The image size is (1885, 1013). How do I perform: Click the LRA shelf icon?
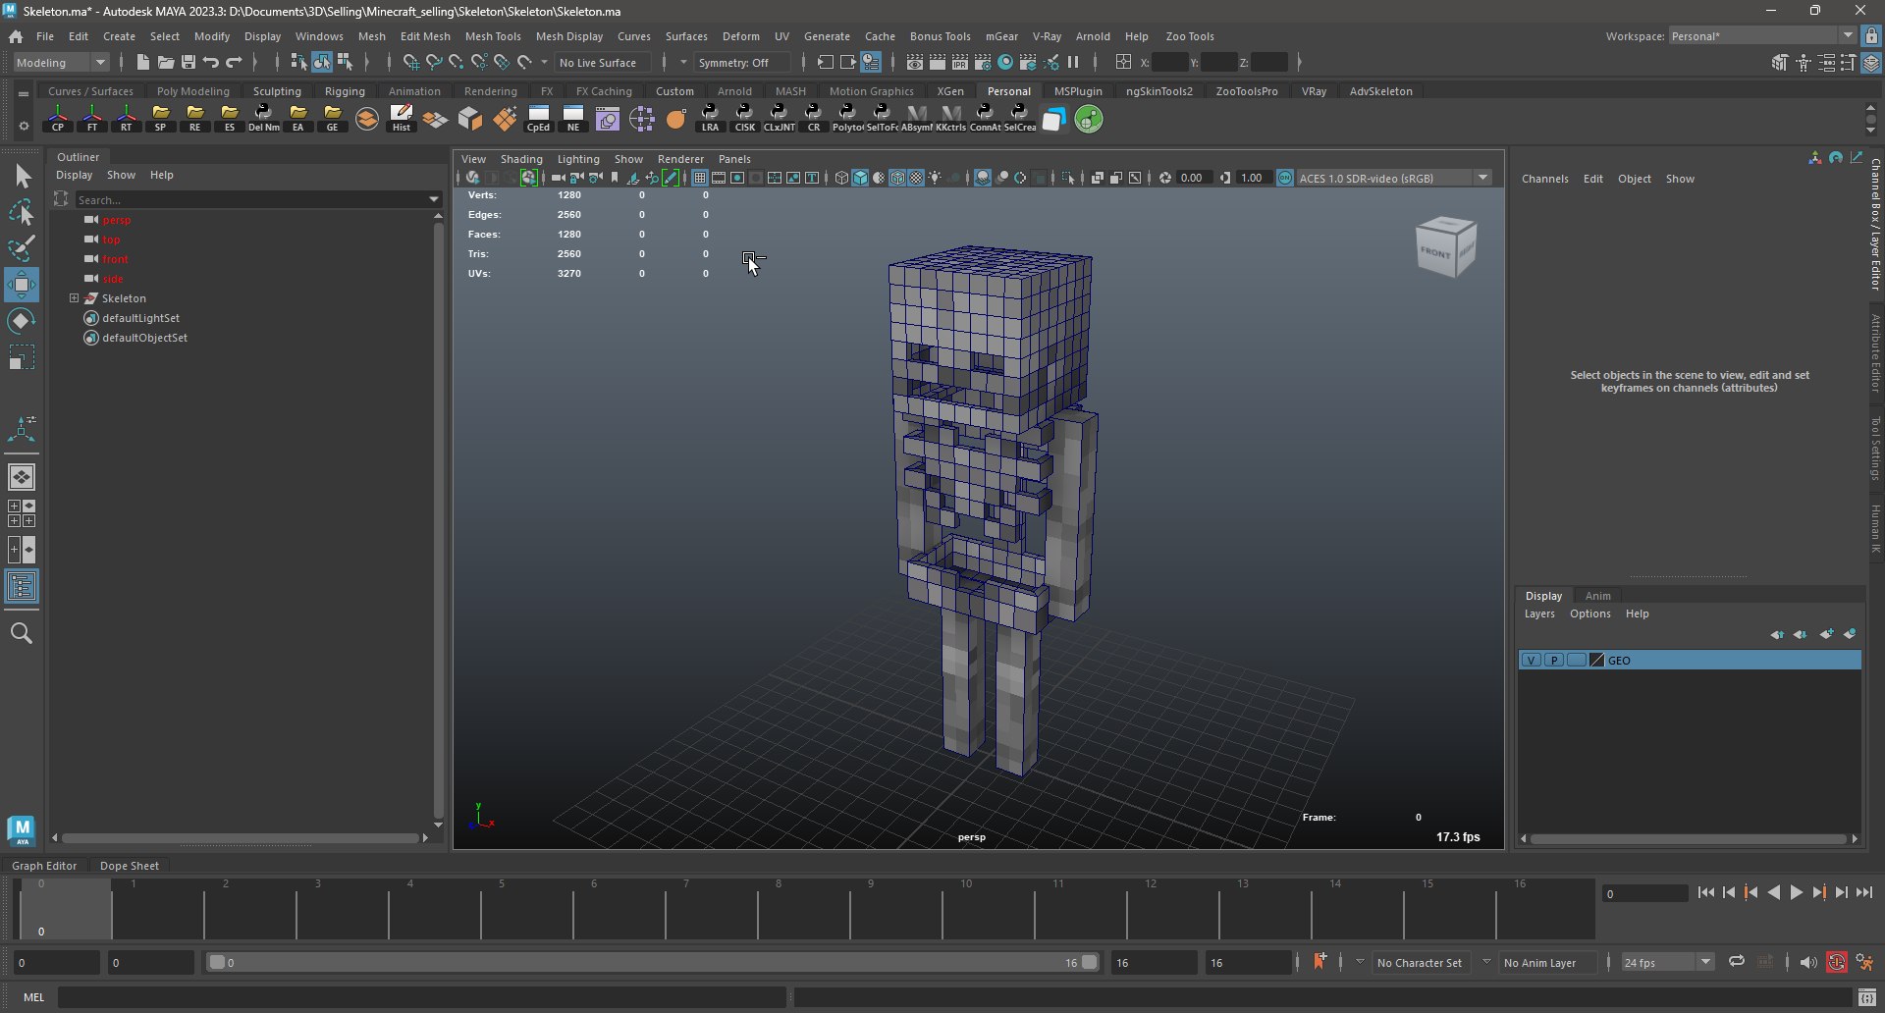(x=710, y=119)
